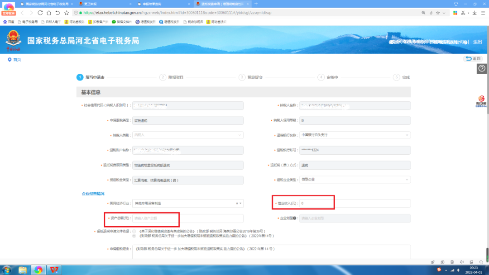Open the 税收法规库 bookmark
The height and width of the screenshot is (275, 489).
(x=193, y=22)
